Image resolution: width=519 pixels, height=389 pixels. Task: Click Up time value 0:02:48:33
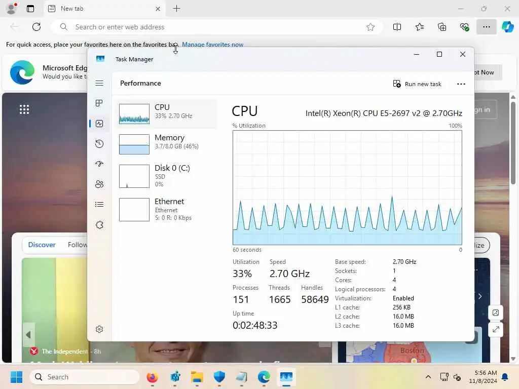255,325
